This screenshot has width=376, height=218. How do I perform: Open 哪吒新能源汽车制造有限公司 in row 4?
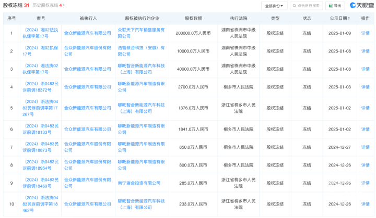point(141,87)
